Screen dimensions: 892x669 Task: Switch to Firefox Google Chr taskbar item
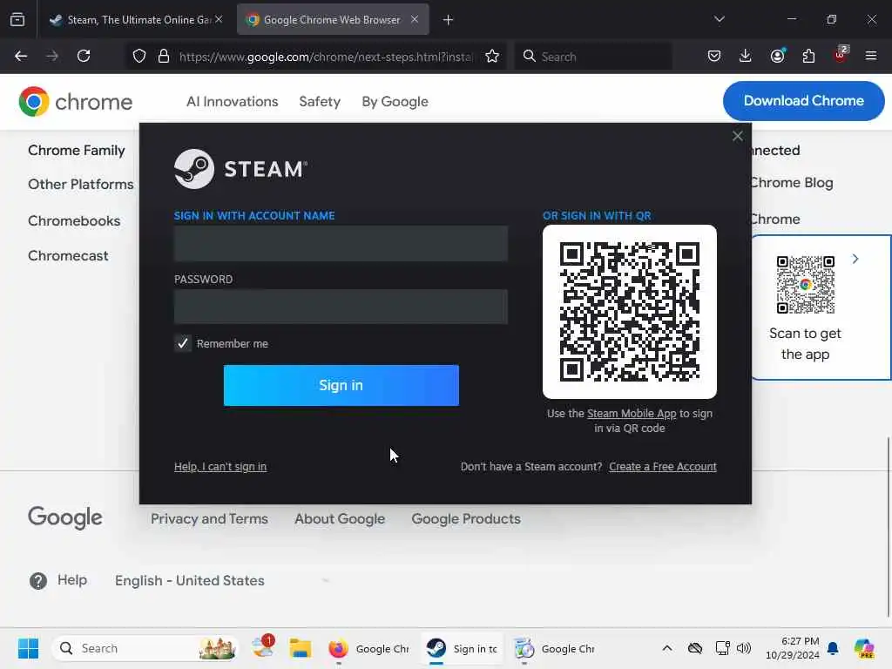368,648
